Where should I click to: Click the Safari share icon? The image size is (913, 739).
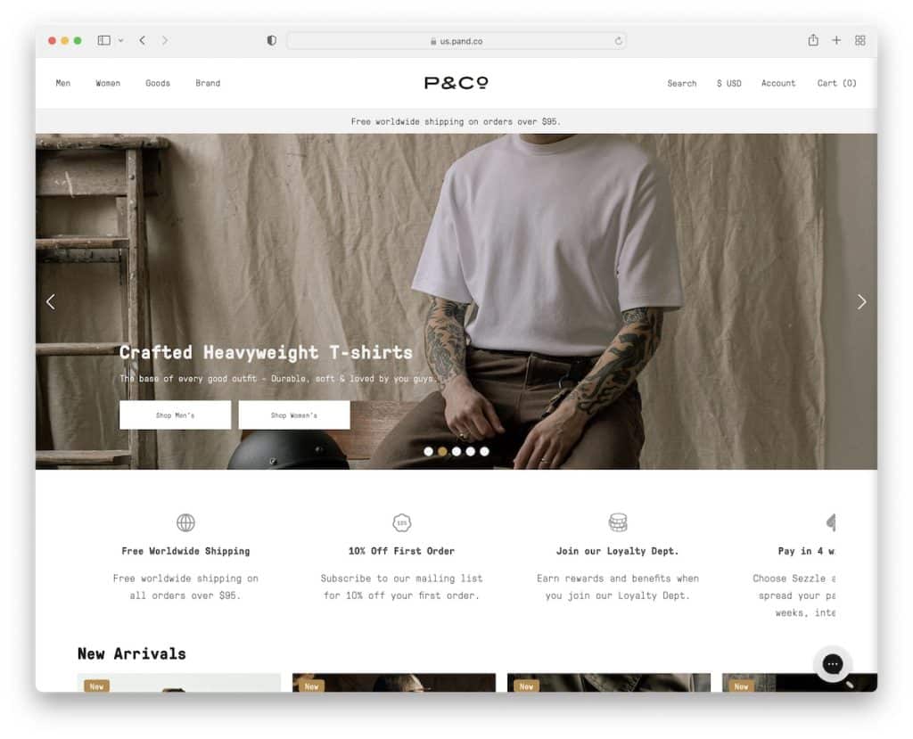tap(813, 40)
